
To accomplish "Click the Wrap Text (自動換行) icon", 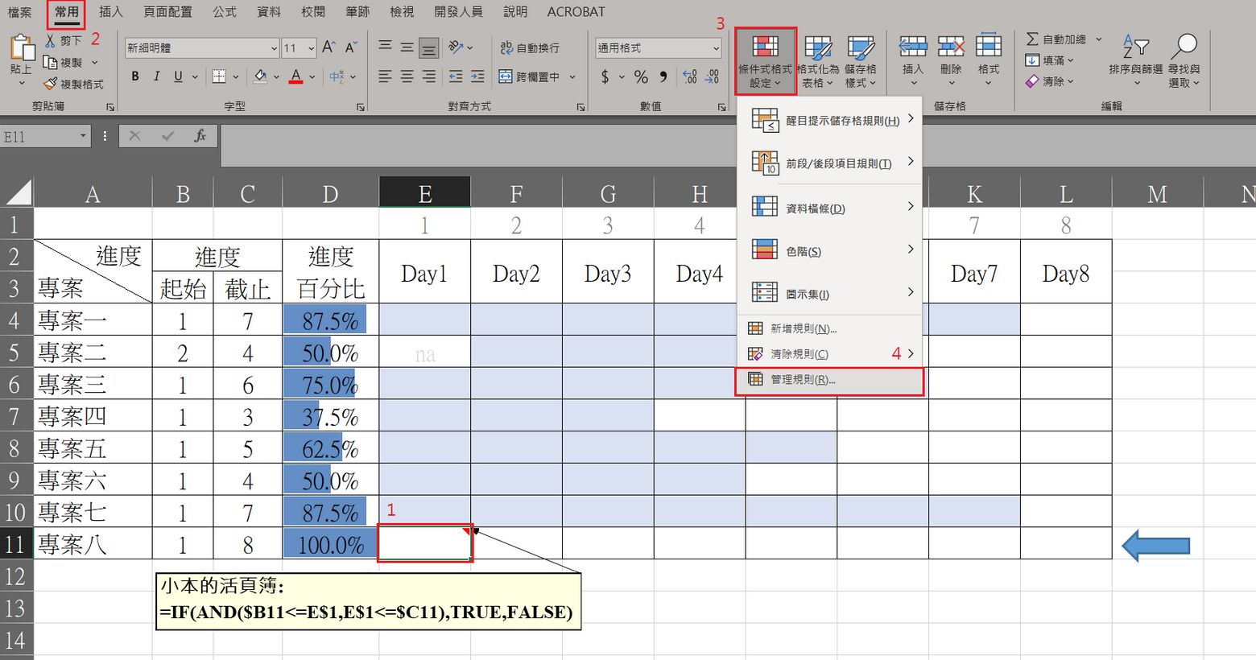I will tap(506, 48).
